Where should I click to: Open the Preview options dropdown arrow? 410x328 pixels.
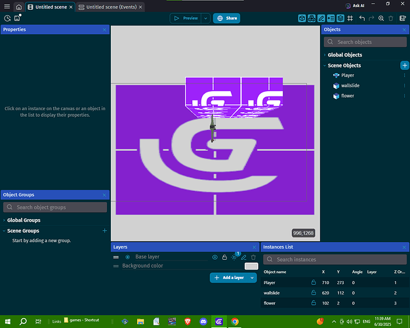[x=205, y=18]
